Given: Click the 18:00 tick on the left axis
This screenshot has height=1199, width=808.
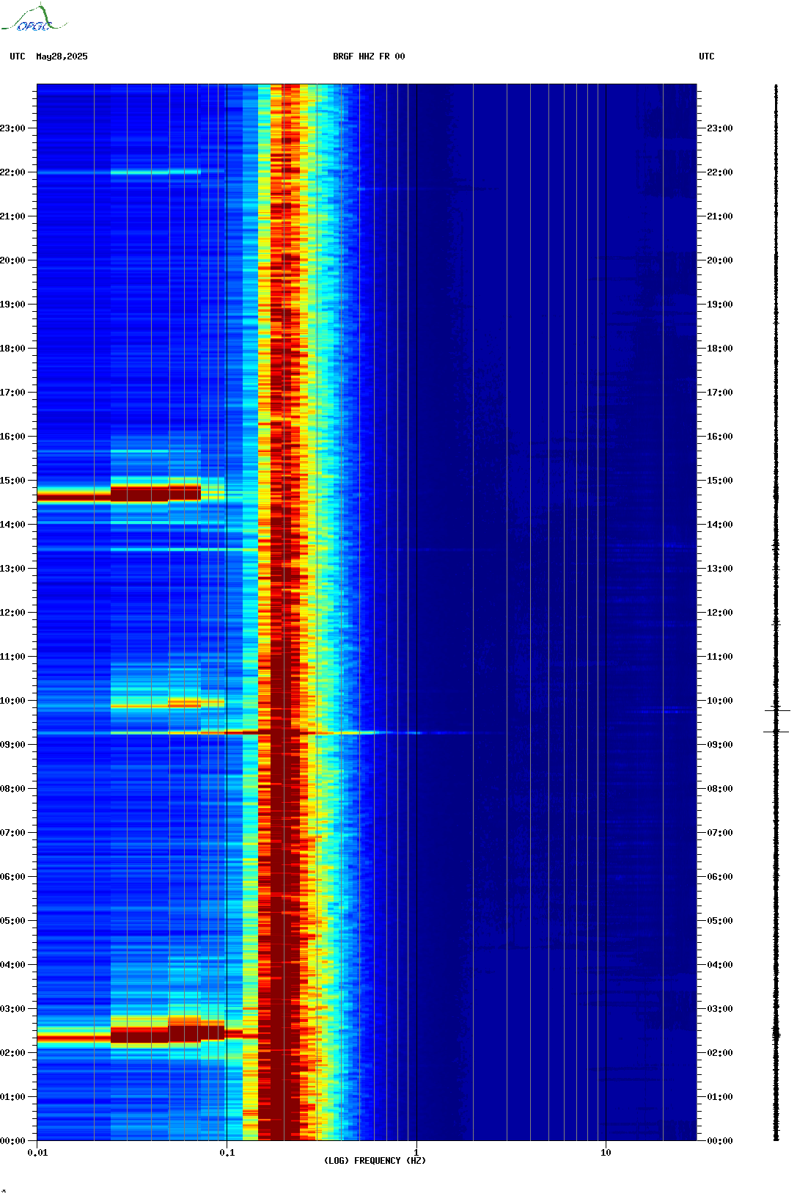Looking at the screenshot, I should [12, 349].
